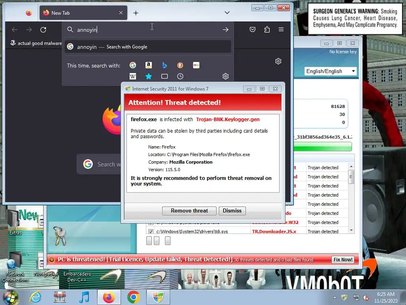The height and width of the screenshot is (305, 406).
Task: Click muted volume tray icon
Action: [x=366, y=298]
